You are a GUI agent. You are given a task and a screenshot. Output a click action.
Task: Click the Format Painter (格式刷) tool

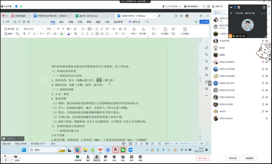tap(10, 29)
